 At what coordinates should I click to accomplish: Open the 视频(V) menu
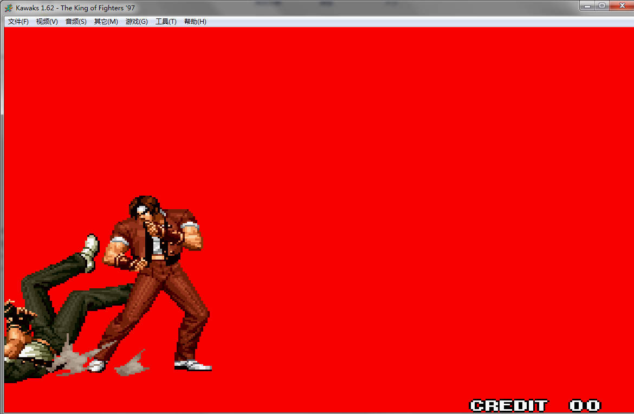pyautogui.click(x=47, y=22)
